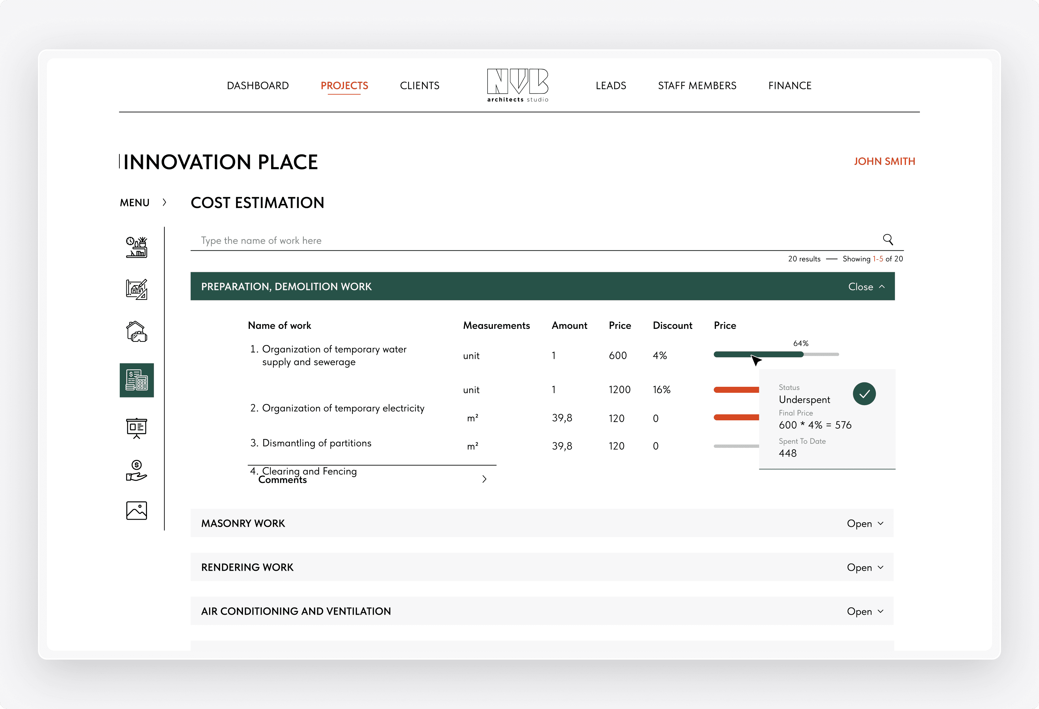Open the house blueprint drawing sidebar icon
This screenshot has width=1039, height=709.
pyautogui.click(x=136, y=289)
